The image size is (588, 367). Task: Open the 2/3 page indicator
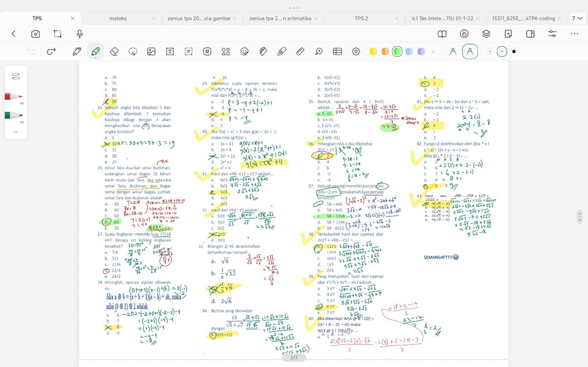(x=294, y=358)
